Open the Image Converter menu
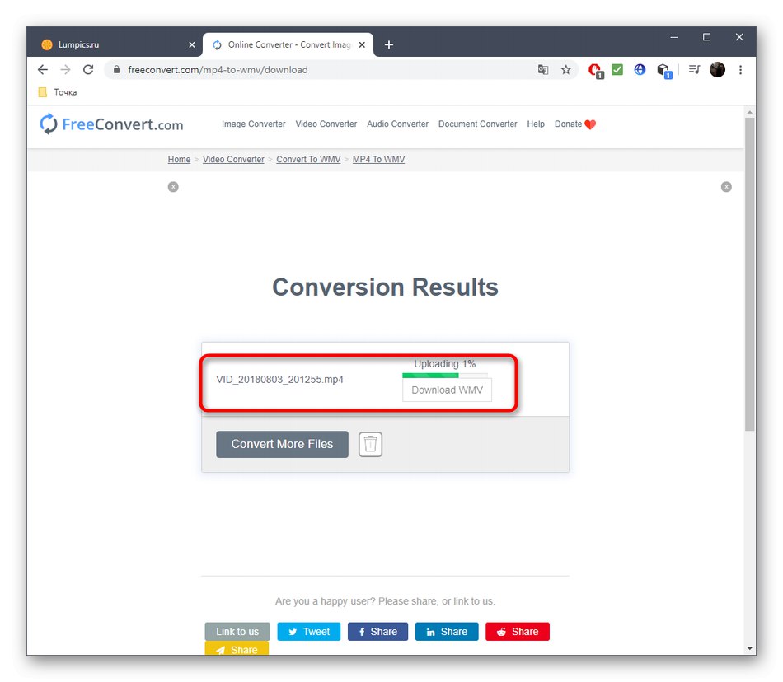Image resolution: width=783 pixels, height=682 pixels. (254, 124)
